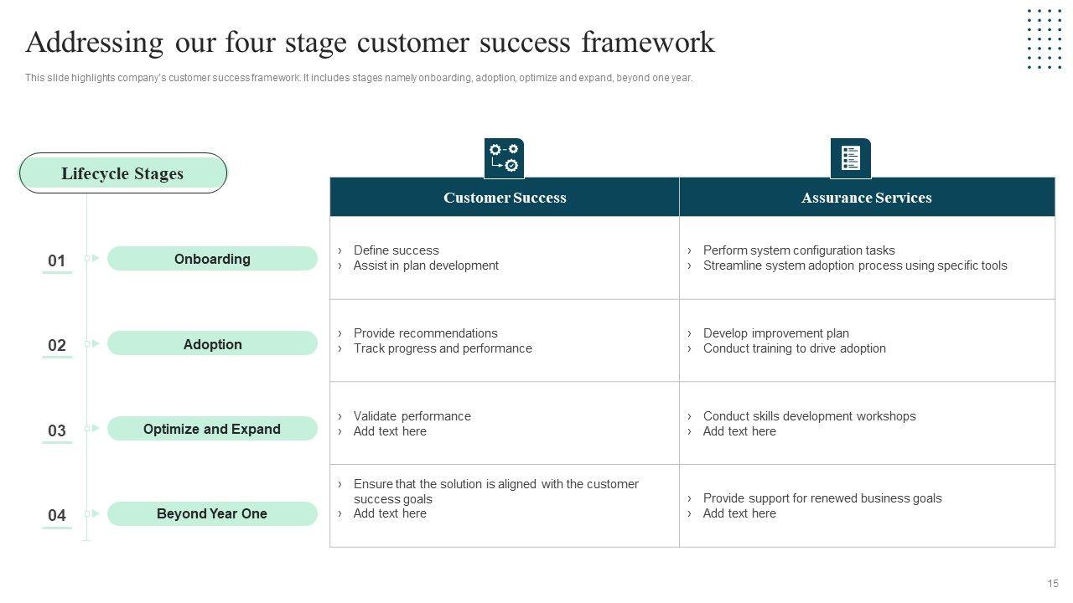
Task: Click the page number 15
Action: (x=1053, y=584)
